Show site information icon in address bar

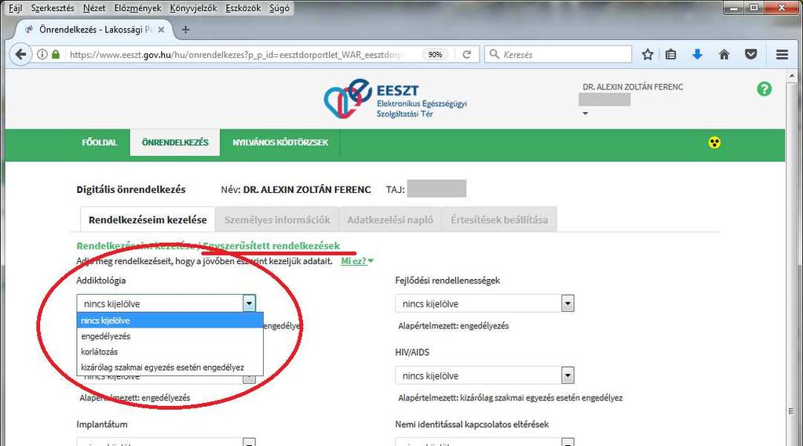[x=42, y=54]
